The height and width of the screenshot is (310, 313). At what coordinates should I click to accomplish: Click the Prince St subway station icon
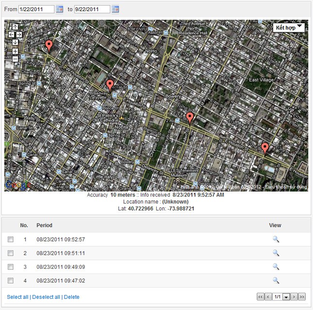99,108
